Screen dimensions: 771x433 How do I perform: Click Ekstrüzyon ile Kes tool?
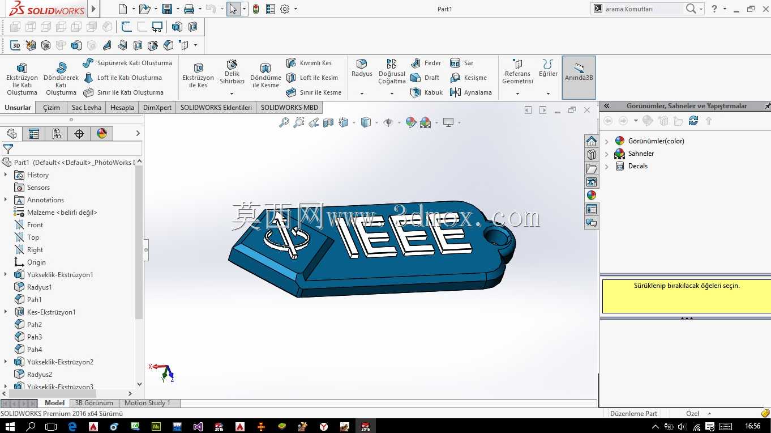198,76
